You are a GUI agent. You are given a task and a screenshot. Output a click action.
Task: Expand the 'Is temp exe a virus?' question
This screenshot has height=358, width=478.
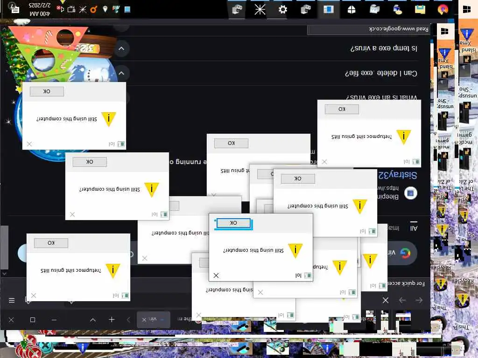[x=121, y=48]
